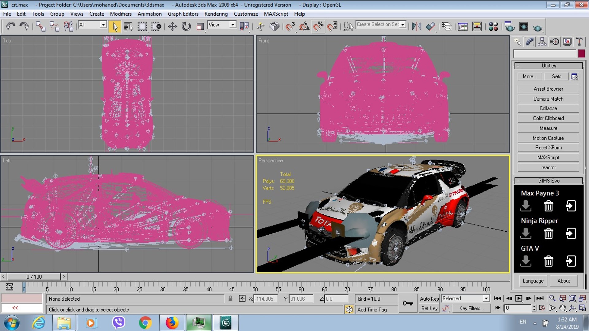589x331 pixels.
Task: Toggle the Set Key mode button
Action: [x=429, y=308]
